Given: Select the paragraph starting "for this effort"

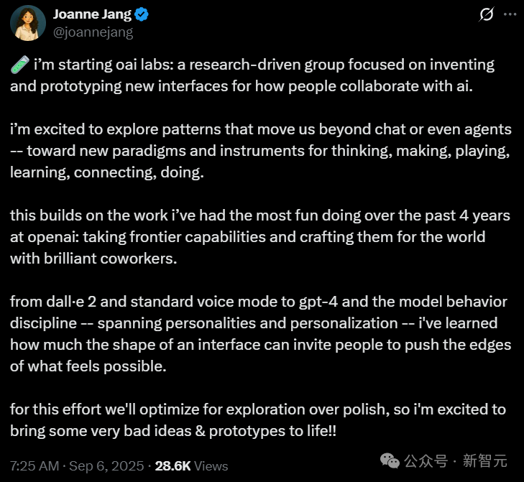Looking at the screenshot, I should (x=258, y=420).
